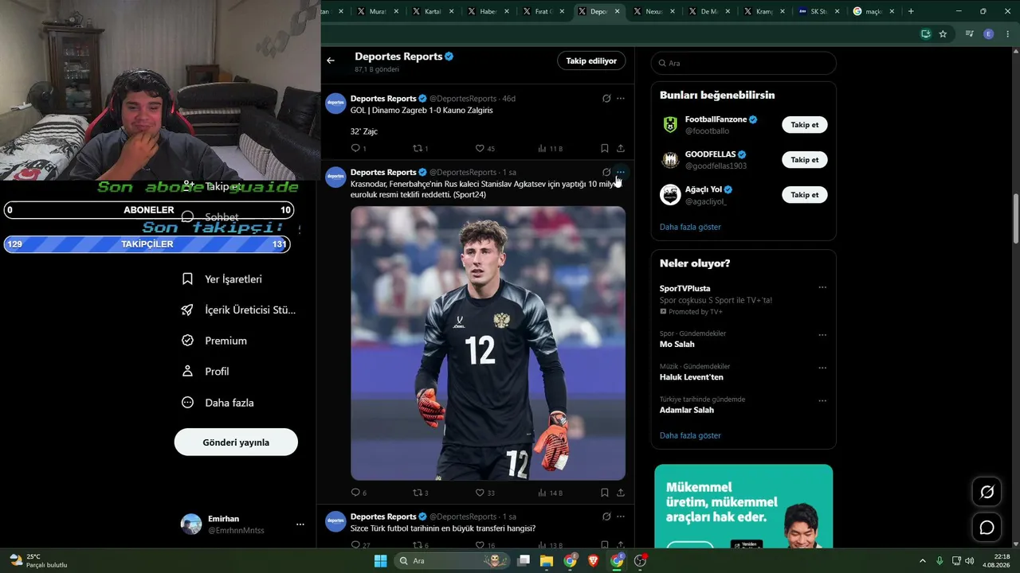Open more options for SporTVPlusta trend
Image resolution: width=1020 pixels, height=573 pixels.
pyautogui.click(x=822, y=287)
